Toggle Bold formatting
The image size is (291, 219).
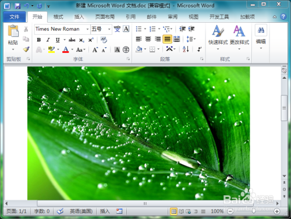pyautogui.click(x=39, y=40)
